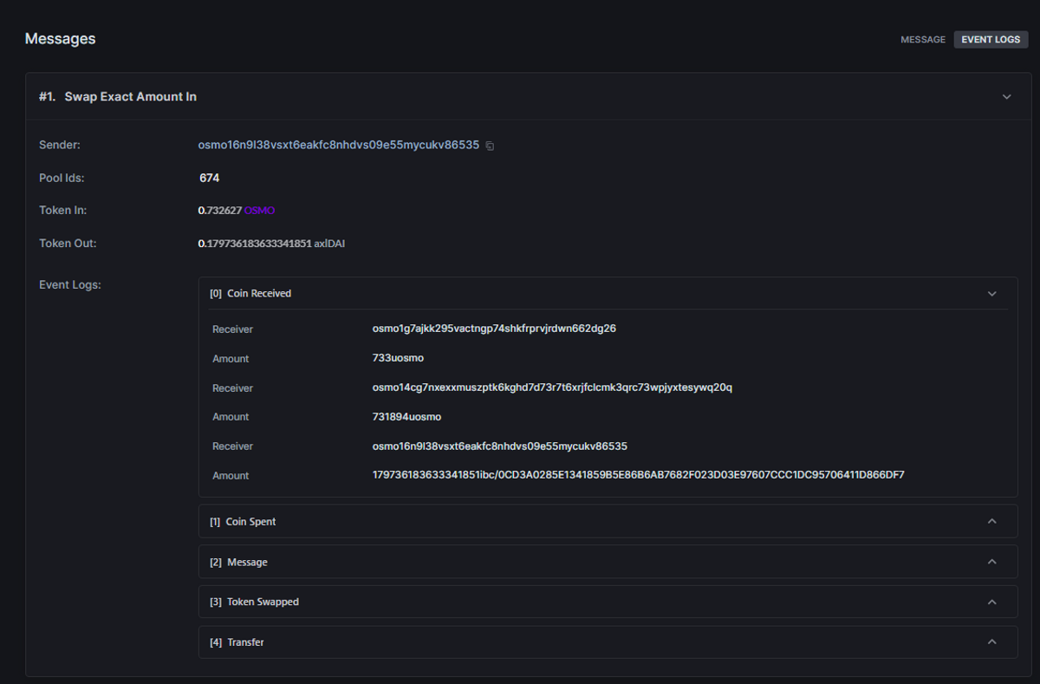
Task: Open the OSMO token link
Action: pos(259,211)
